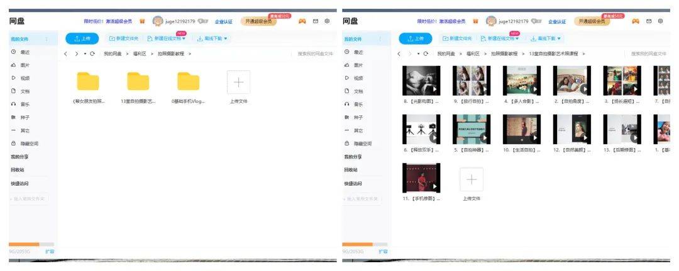Viewport: 679px width, 271px height.
Task: Open 离线下载 dropdown in right window
Action: tap(546, 38)
